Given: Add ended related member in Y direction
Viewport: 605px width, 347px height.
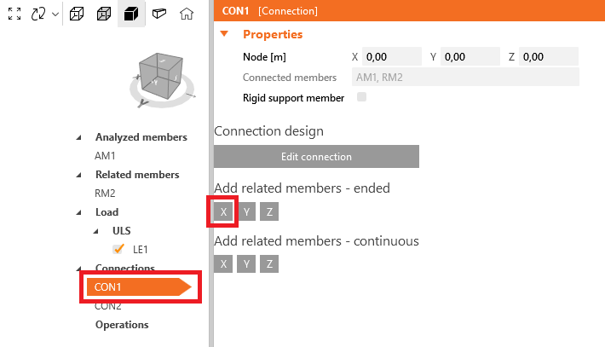Looking at the screenshot, I should (x=246, y=211).
